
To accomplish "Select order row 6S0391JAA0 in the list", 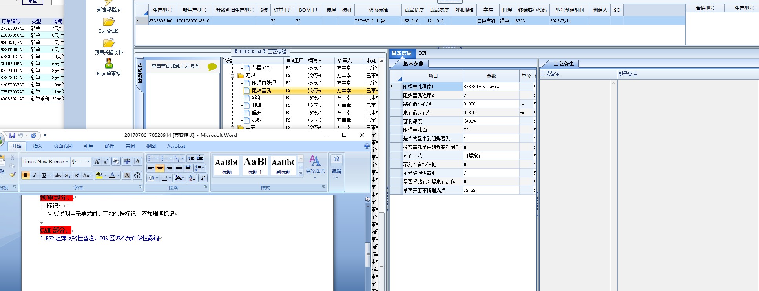I will pyautogui.click(x=32, y=42).
